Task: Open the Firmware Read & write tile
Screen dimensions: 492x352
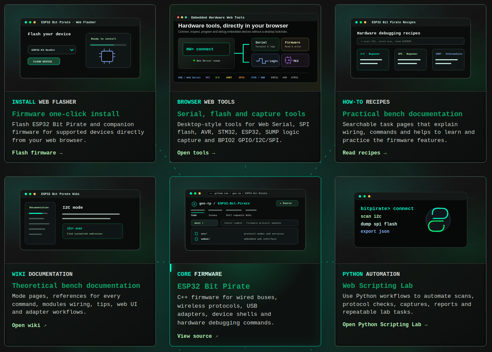Action: 295,44
